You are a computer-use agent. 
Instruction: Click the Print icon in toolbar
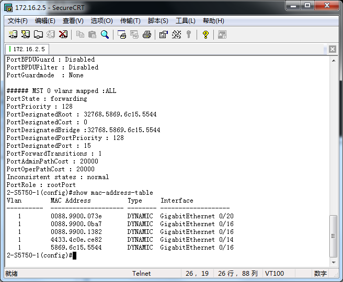point(147,34)
